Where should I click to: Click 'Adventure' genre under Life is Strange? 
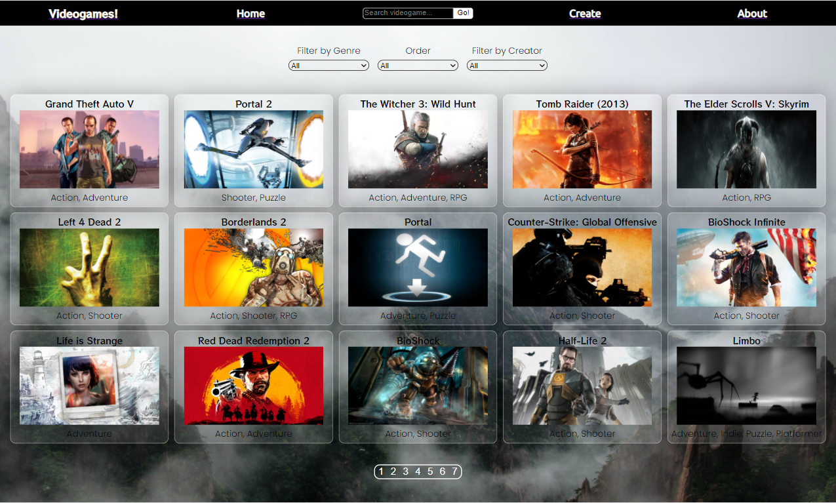point(89,433)
